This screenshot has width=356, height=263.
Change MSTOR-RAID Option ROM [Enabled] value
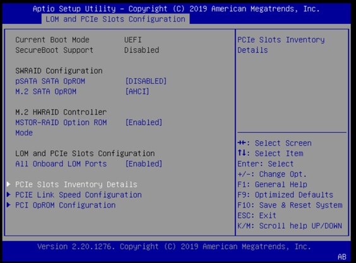(144, 122)
